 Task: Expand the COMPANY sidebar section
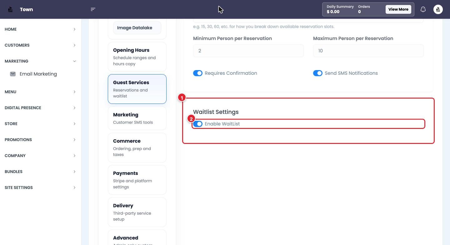(40, 156)
